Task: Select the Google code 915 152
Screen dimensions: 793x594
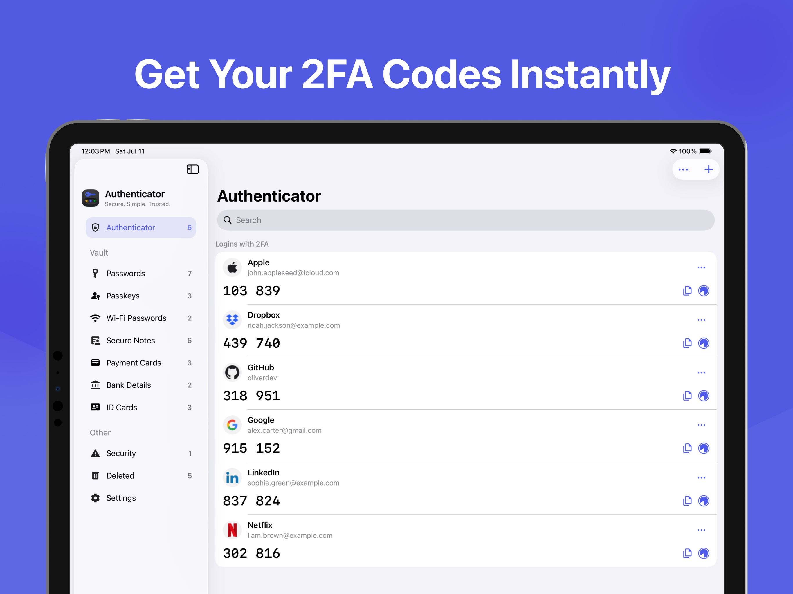Action: tap(251, 448)
